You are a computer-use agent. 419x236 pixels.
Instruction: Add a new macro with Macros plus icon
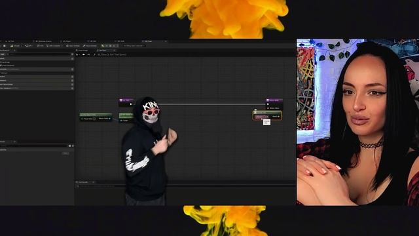(x=72, y=77)
